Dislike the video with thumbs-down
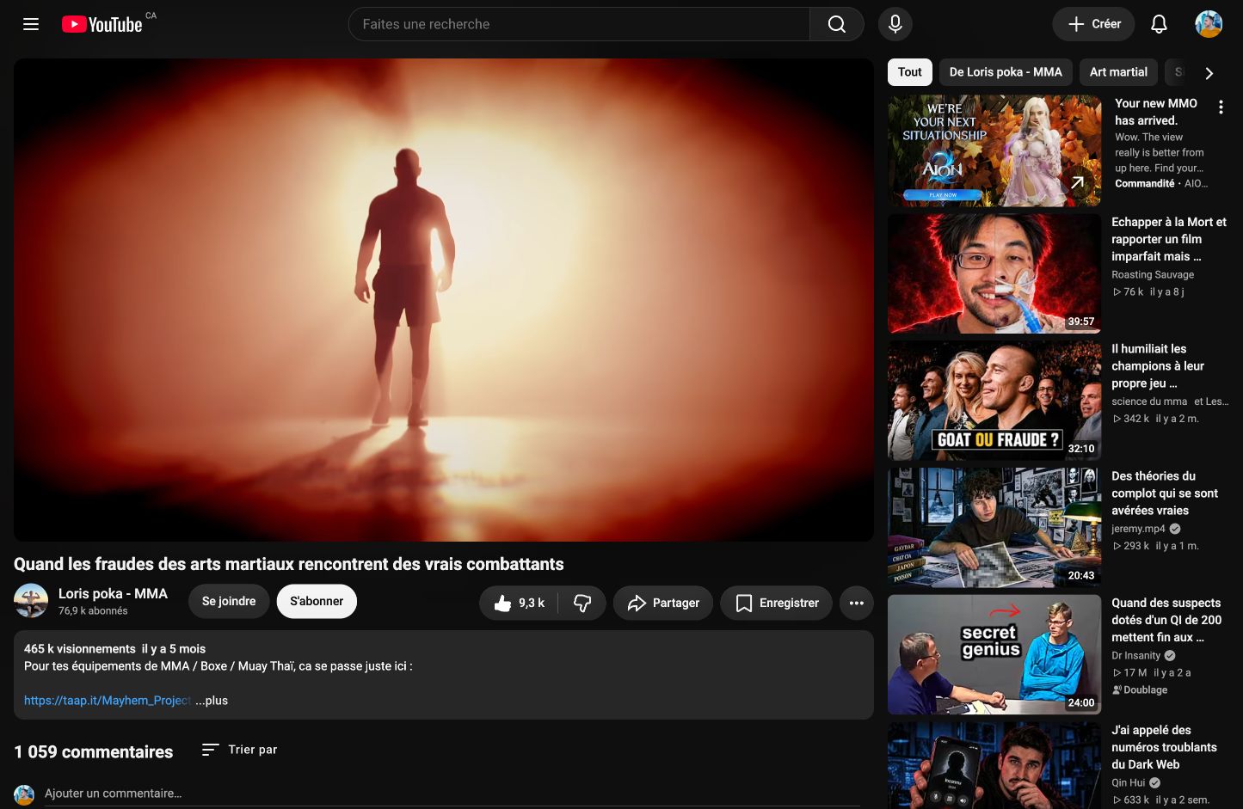Viewport: 1243px width, 809px height. 582,603
